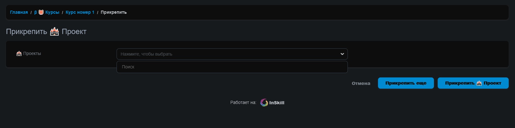Click the InSkill brand name text
Image resolution: width=515 pixels, height=128 pixels.
click(277, 103)
